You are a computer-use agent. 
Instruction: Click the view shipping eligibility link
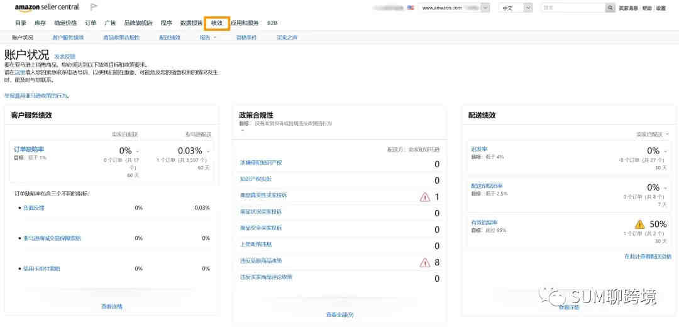[648, 257]
